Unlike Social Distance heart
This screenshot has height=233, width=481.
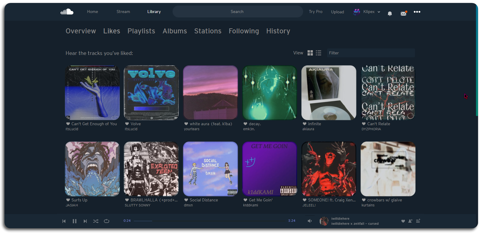click(186, 200)
